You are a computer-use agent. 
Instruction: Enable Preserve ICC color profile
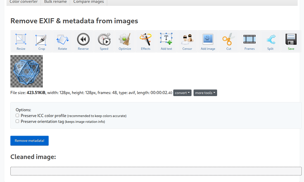pyautogui.click(x=17, y=116)
